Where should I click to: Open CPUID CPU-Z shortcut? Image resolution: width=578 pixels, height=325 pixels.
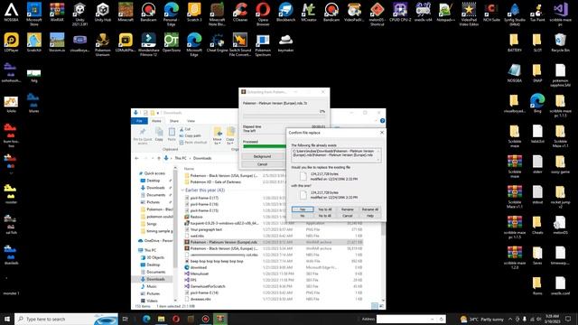[400, 12]
